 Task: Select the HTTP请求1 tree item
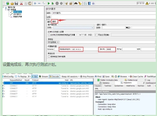(x=17, y=12)
